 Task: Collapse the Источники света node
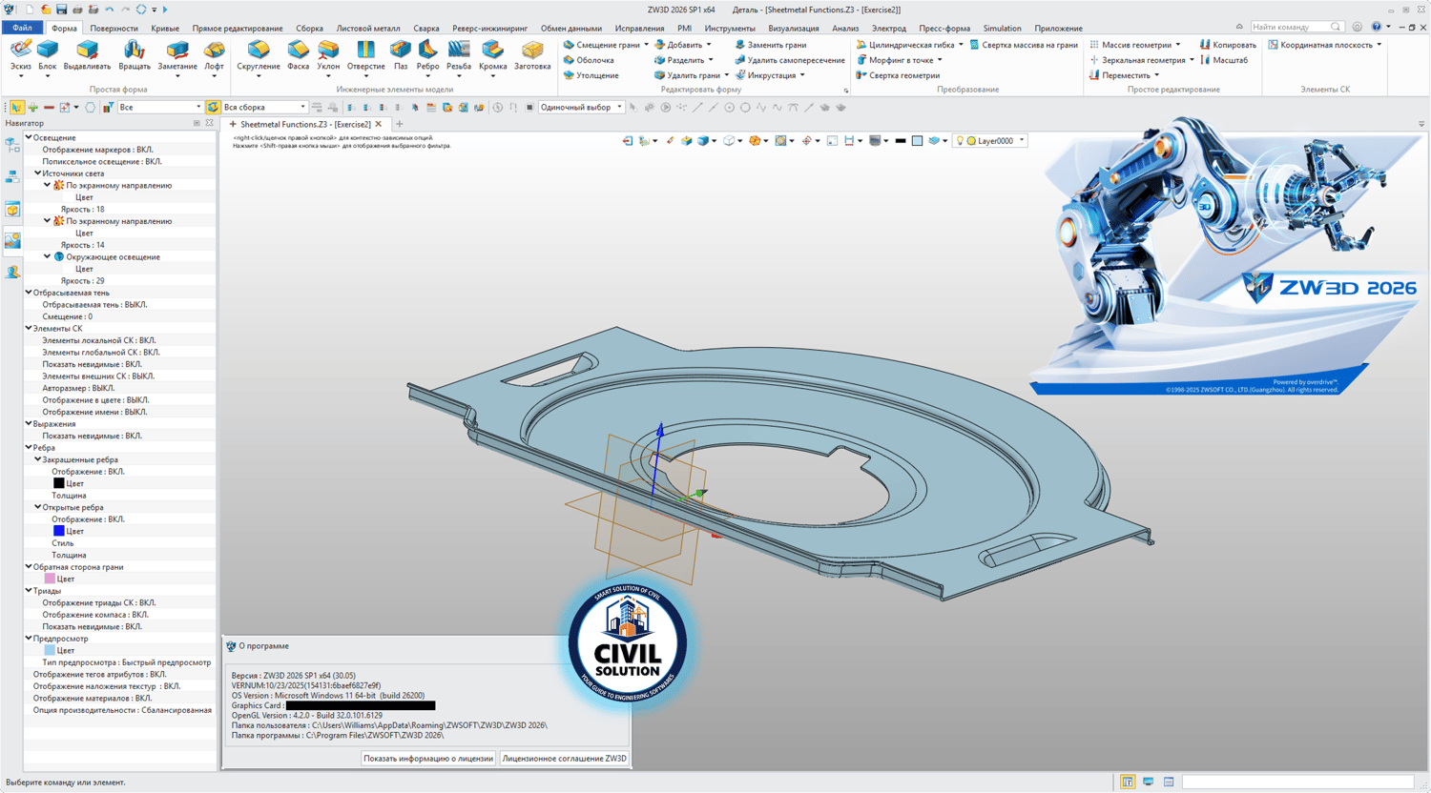(x=38, y=173)
